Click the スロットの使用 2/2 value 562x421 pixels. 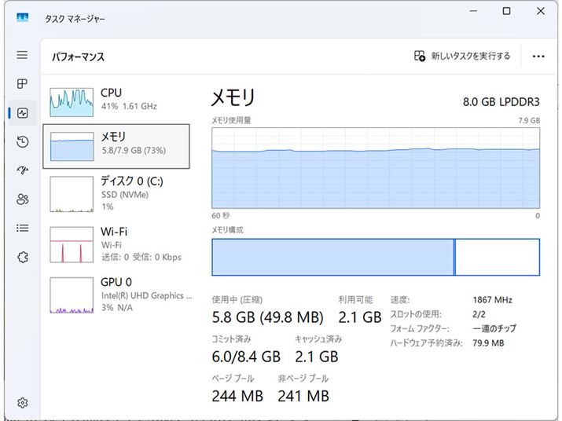pyautogui.click(x=479, y=314)
